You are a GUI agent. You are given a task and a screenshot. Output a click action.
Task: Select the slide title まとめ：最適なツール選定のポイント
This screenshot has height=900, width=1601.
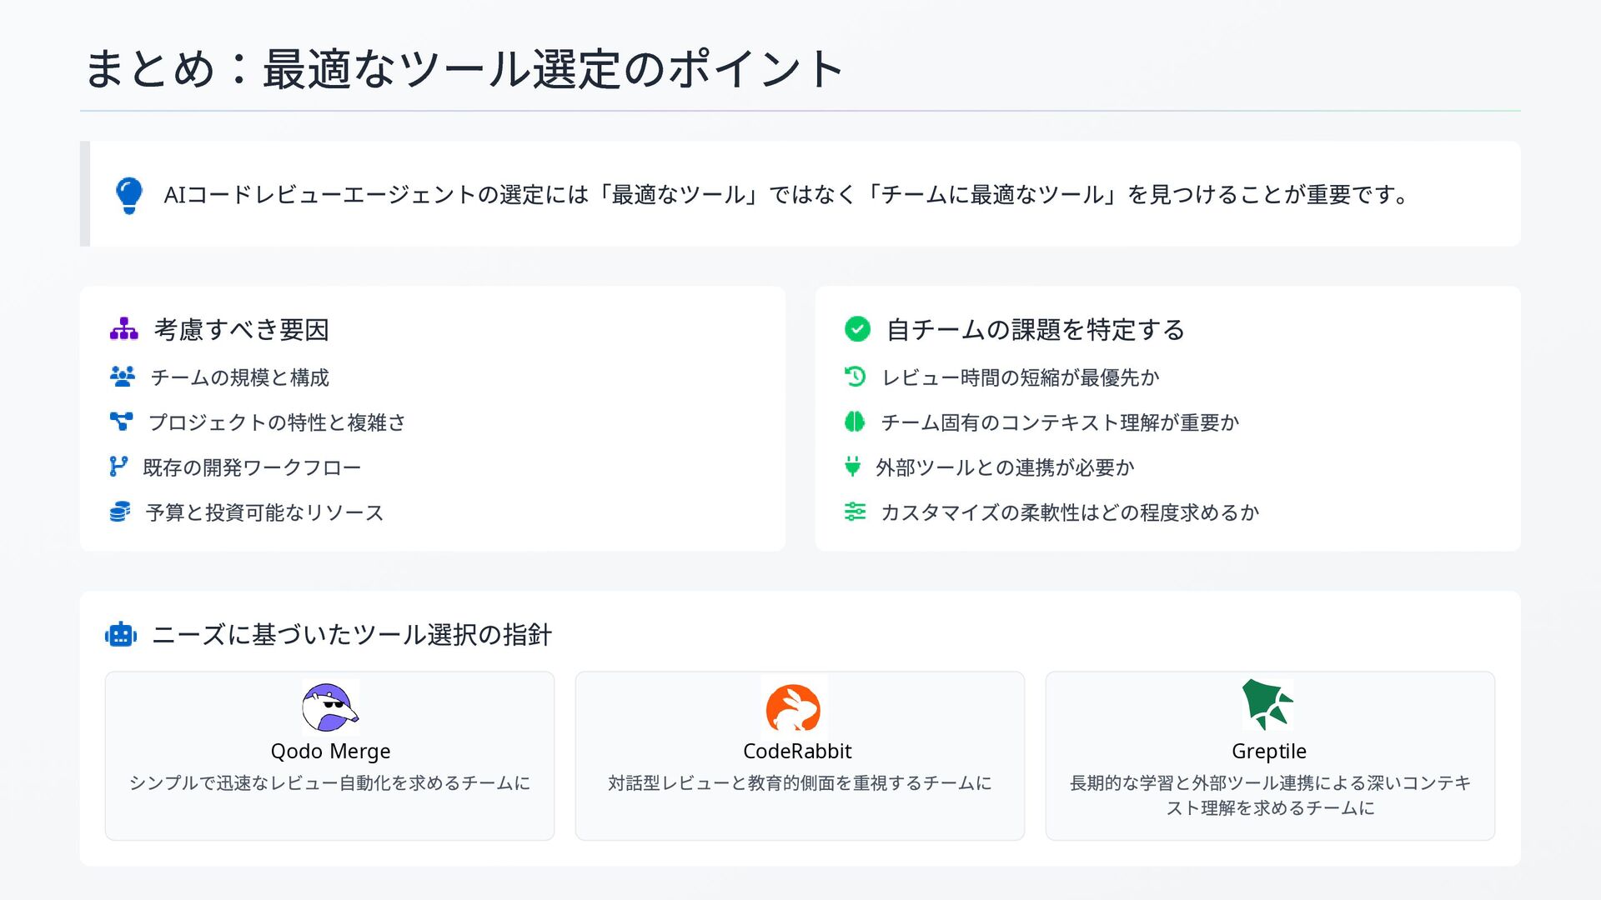click(x=464, y=68)
